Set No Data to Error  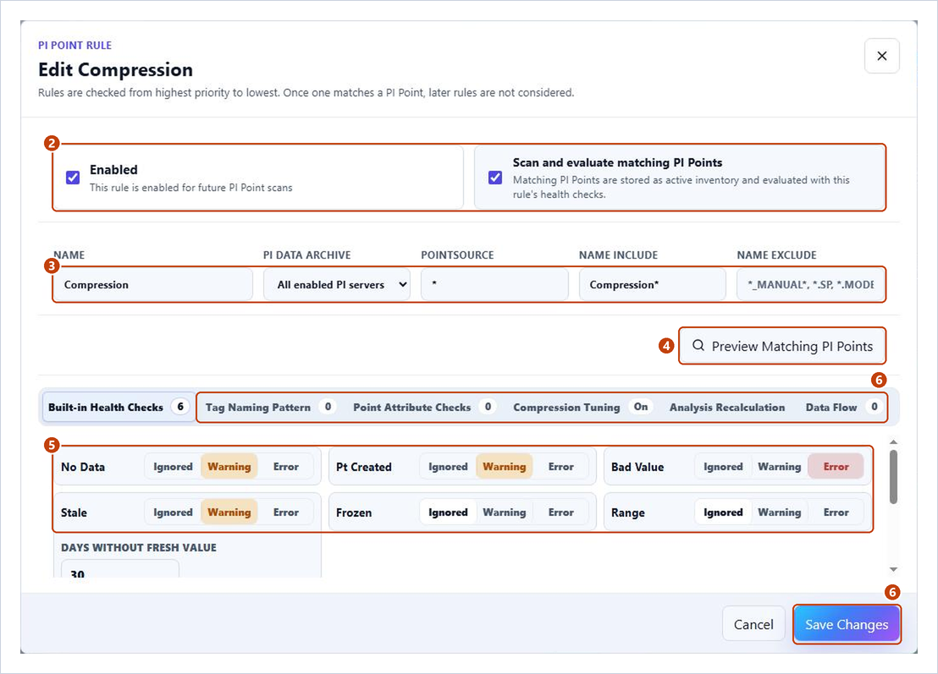[286, 467]
